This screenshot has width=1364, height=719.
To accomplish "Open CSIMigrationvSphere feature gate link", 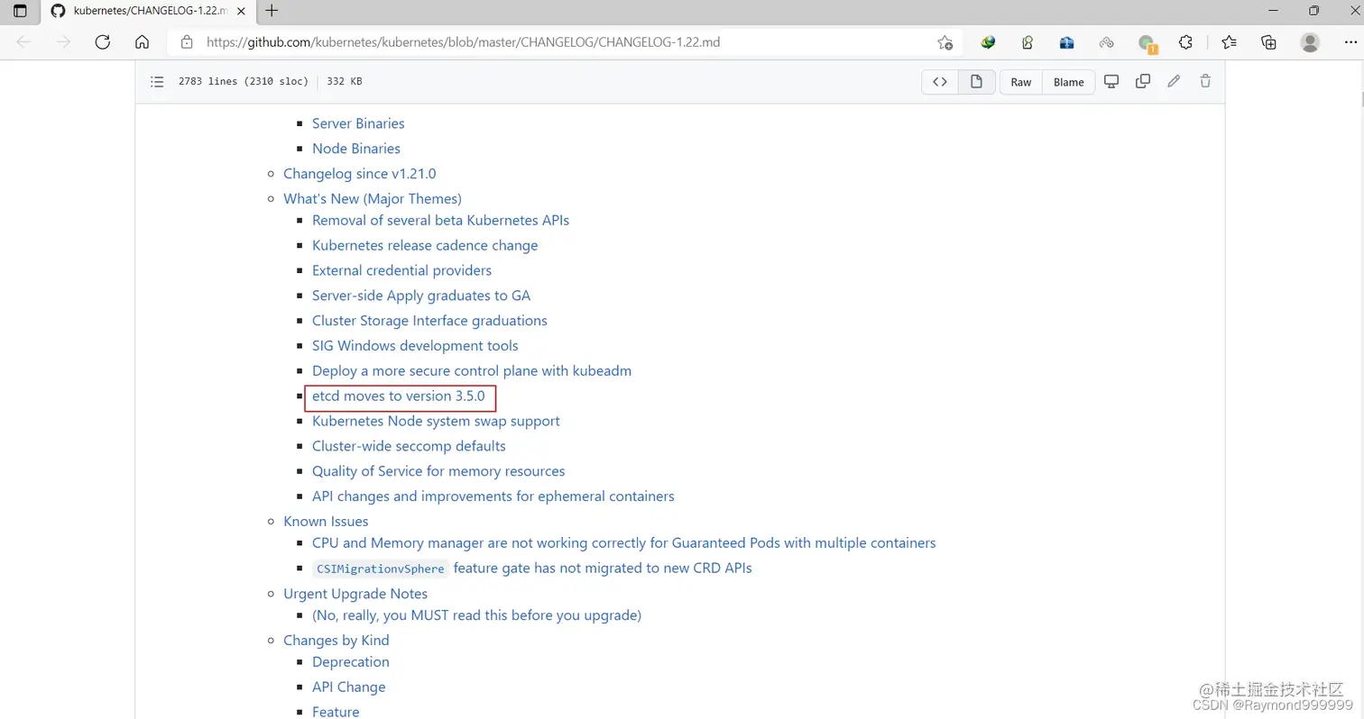I will coord(532,569).
